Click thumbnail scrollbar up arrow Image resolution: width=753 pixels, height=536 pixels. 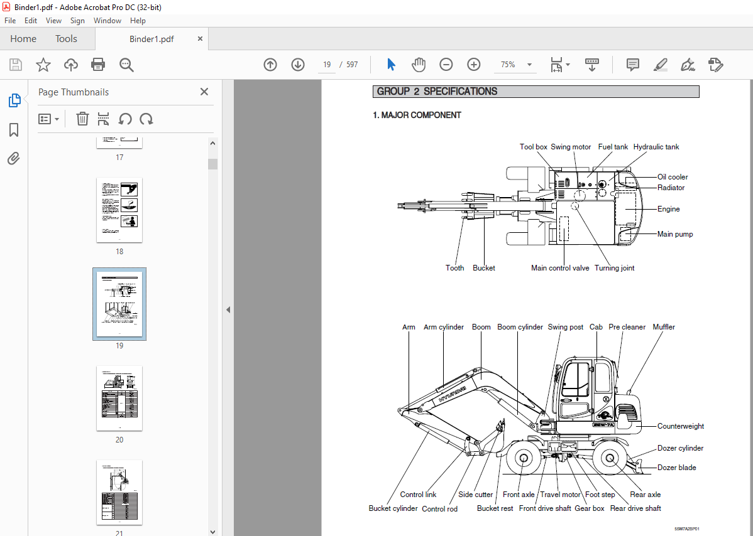212,143
